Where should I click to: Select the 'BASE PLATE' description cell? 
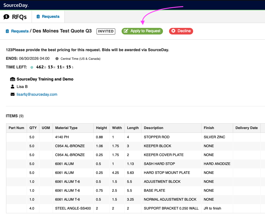(x=171, y=191)
